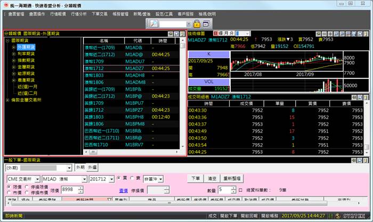Click the second magnifier icon in the chart toolbar
Screen dimensions: 373x222
342,34
